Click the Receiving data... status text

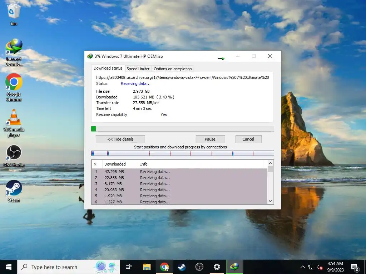pyautogui.click(x=135, y=83)
